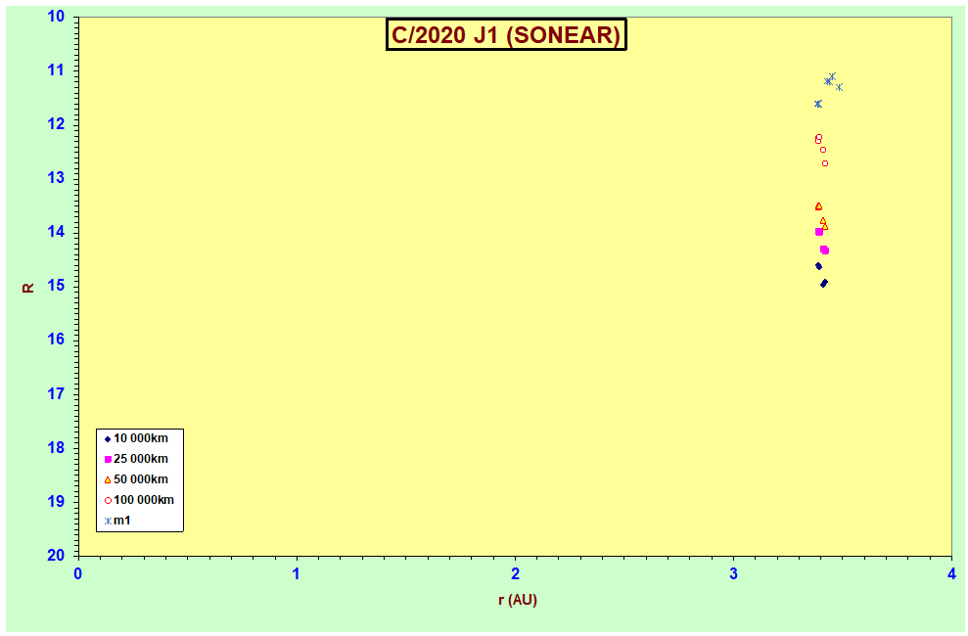Click the y-axis label 20
The image size is (968, 636).
click(x=56, y=555)
